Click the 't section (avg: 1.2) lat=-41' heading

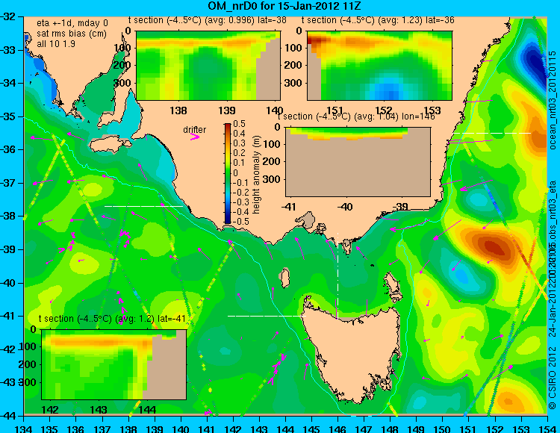pyautogui.click(x=112, y=319)
